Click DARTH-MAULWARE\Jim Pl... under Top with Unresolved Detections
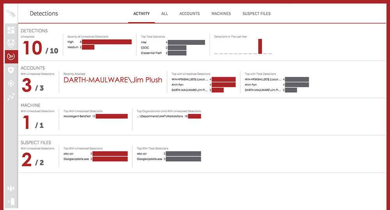The width and height of the screenshot is (390, 210). (x=190, y=90)
